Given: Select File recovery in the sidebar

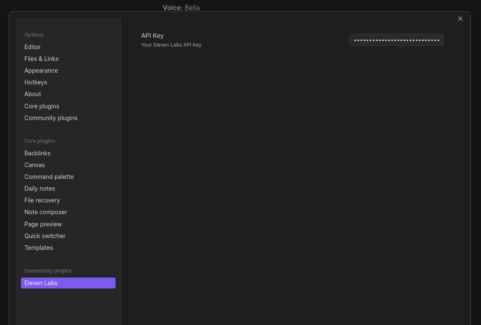Looking at the screenshot, I should pyautogui.click(x=42, y=200).
